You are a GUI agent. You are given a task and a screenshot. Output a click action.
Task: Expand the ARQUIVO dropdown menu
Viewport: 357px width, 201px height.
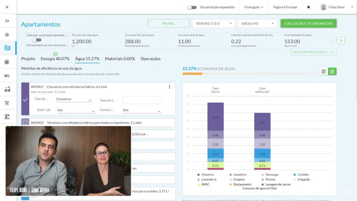tap(257, 23)
